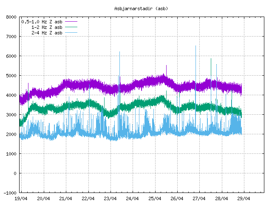272x204 pixels.
Task: Click the light blue legend line sample
Action: point(71,33)
